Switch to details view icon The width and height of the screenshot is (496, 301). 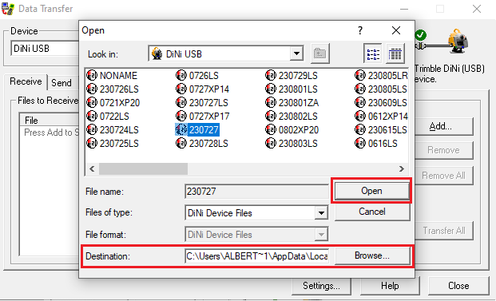(x=395, y=53)
